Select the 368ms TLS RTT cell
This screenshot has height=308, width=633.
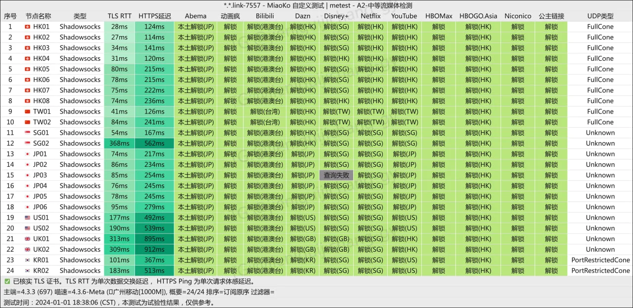tap(119, 144)
